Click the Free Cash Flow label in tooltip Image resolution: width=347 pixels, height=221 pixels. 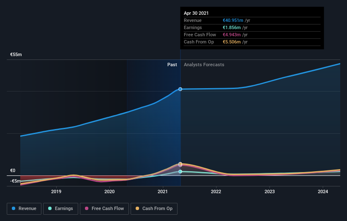coord(200,35)
